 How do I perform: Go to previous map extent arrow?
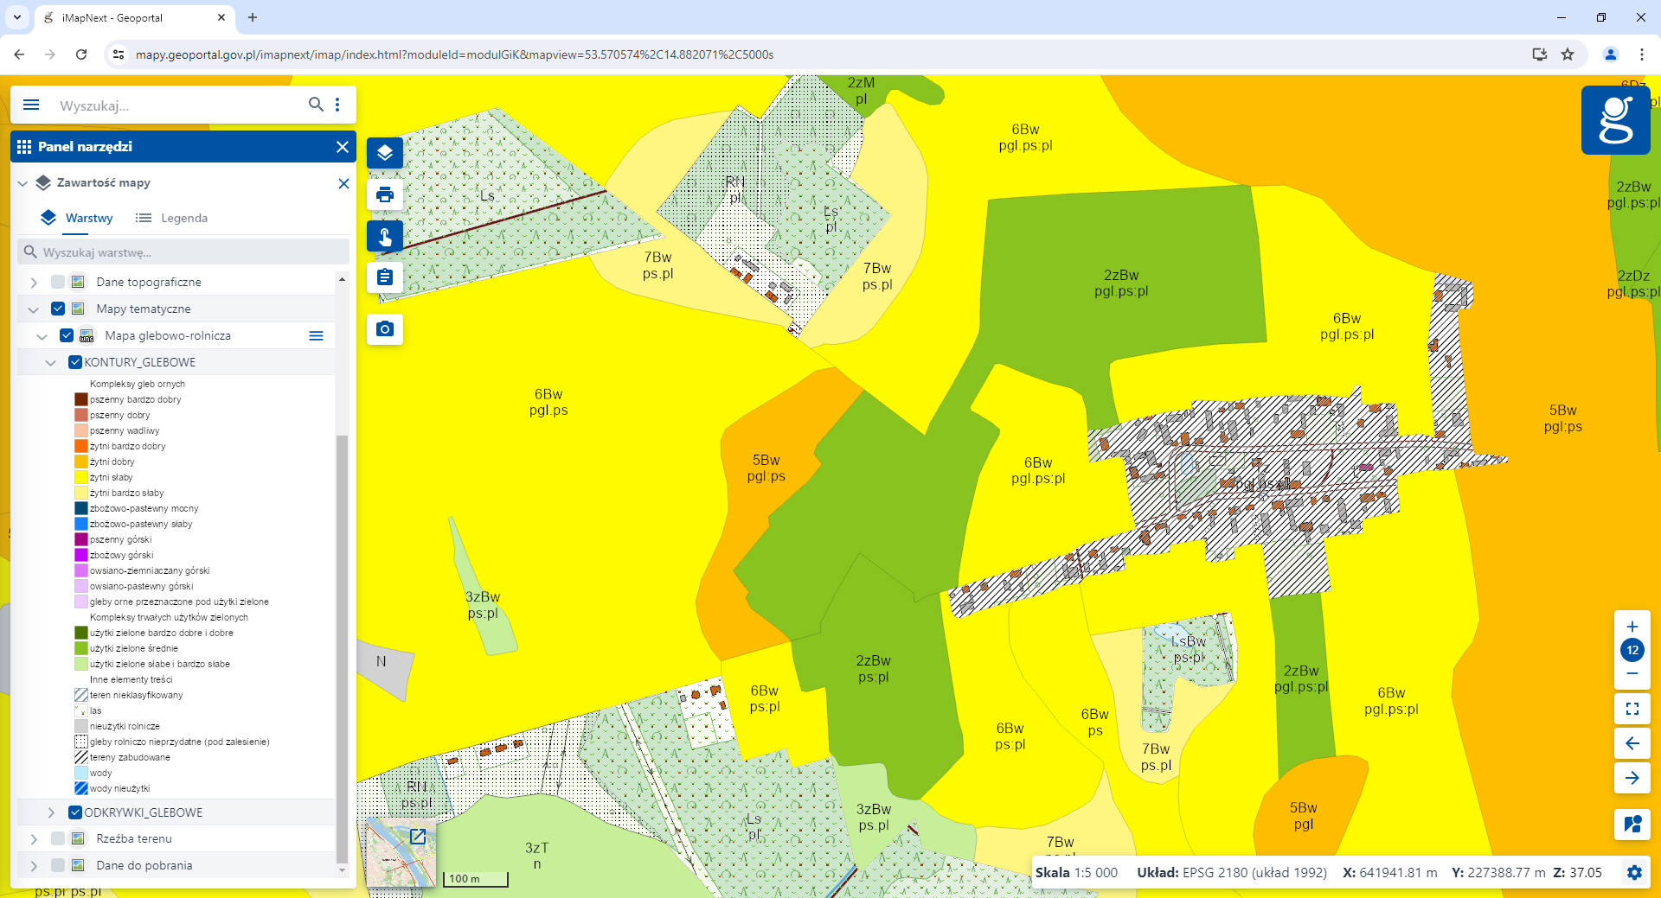tap(1632, 743)
